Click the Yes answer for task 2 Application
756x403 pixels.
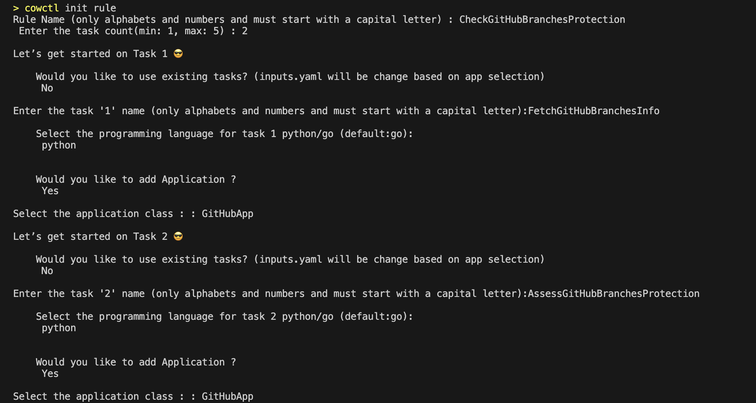pos(50,374)
